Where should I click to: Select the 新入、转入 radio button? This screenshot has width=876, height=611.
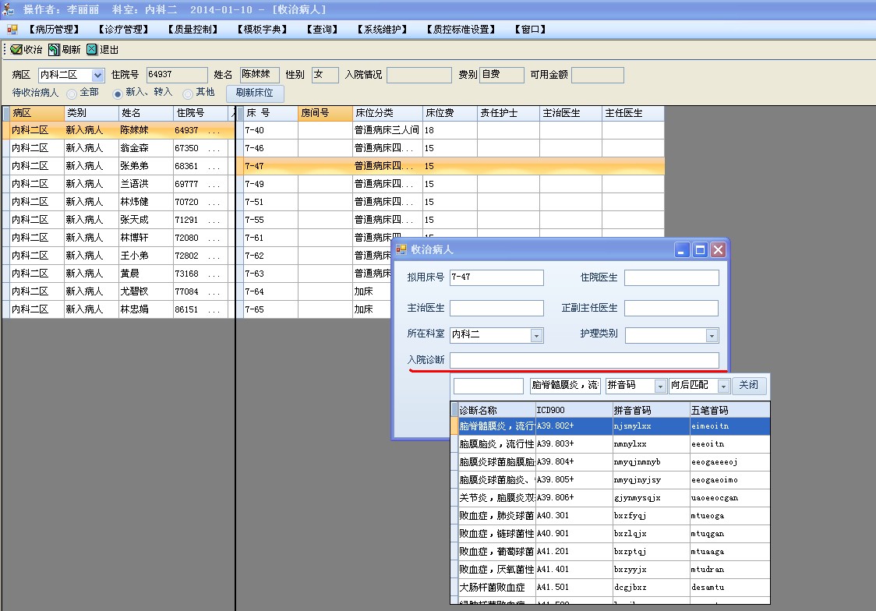(118, 94)
